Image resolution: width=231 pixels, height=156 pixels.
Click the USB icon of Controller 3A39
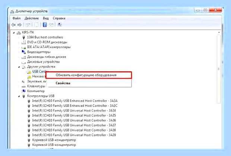coord(29,135)
